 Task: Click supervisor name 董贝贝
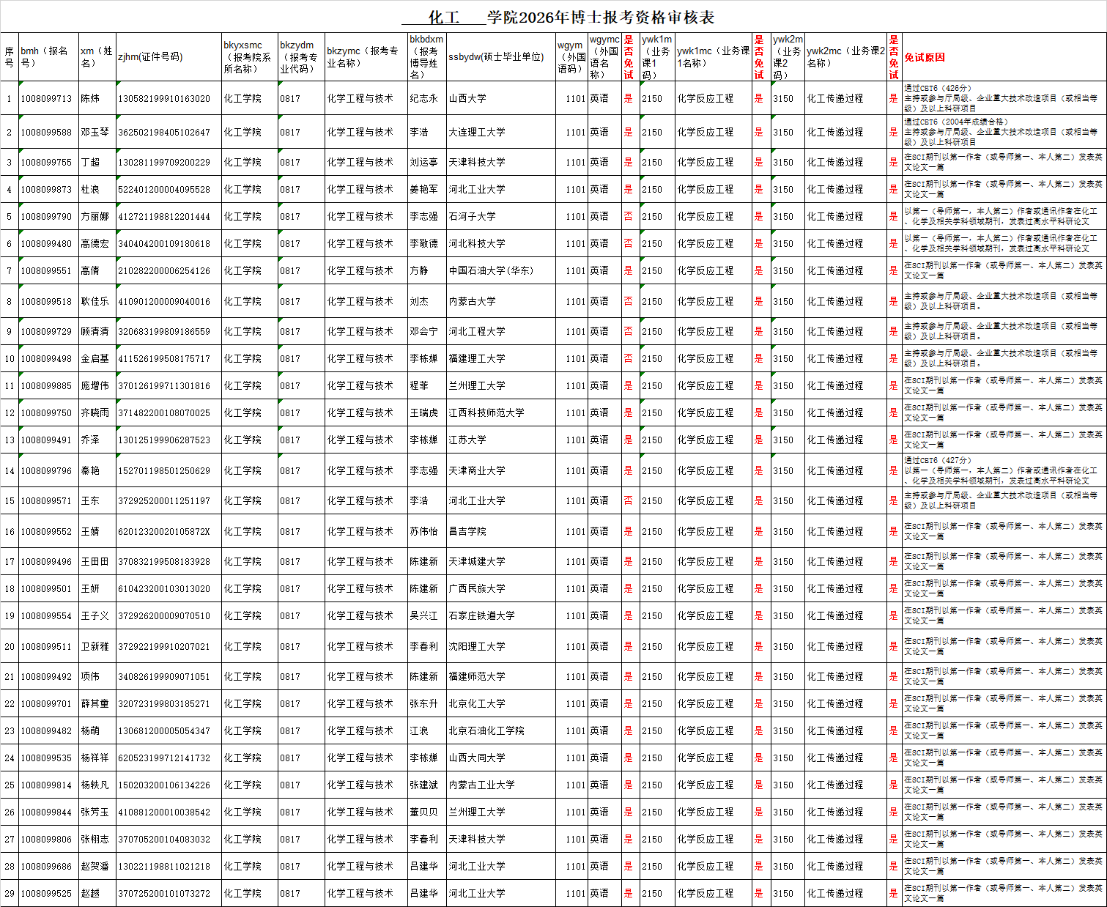[x=423, y=812]
